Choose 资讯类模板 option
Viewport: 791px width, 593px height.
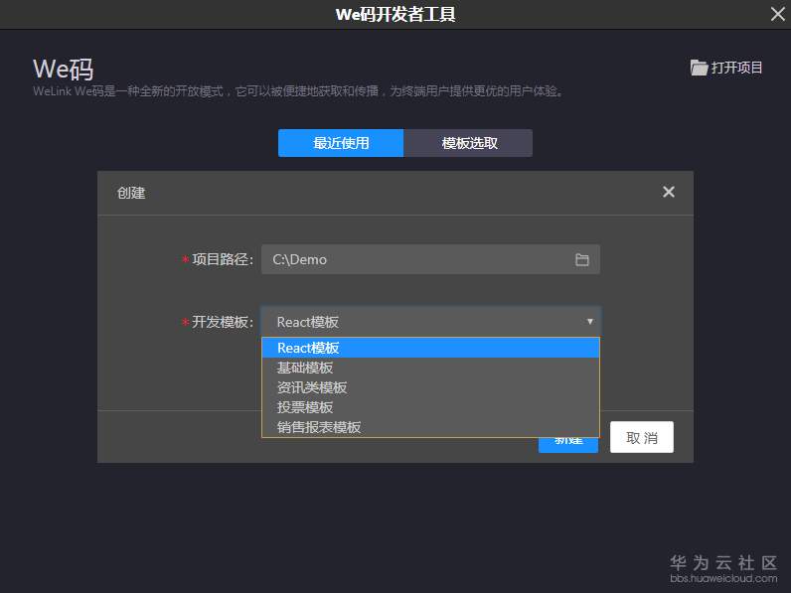[x=430, y=387]
